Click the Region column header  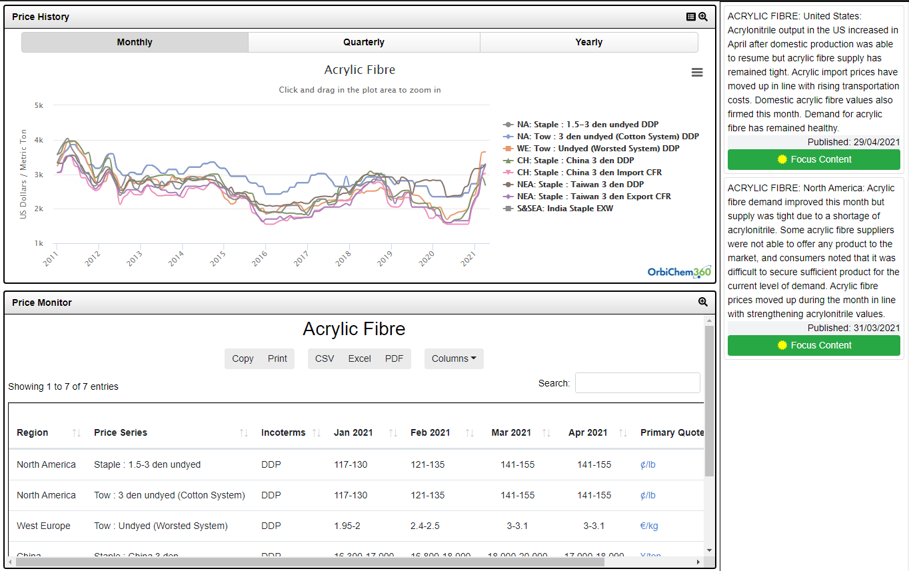tap(49, 432)
